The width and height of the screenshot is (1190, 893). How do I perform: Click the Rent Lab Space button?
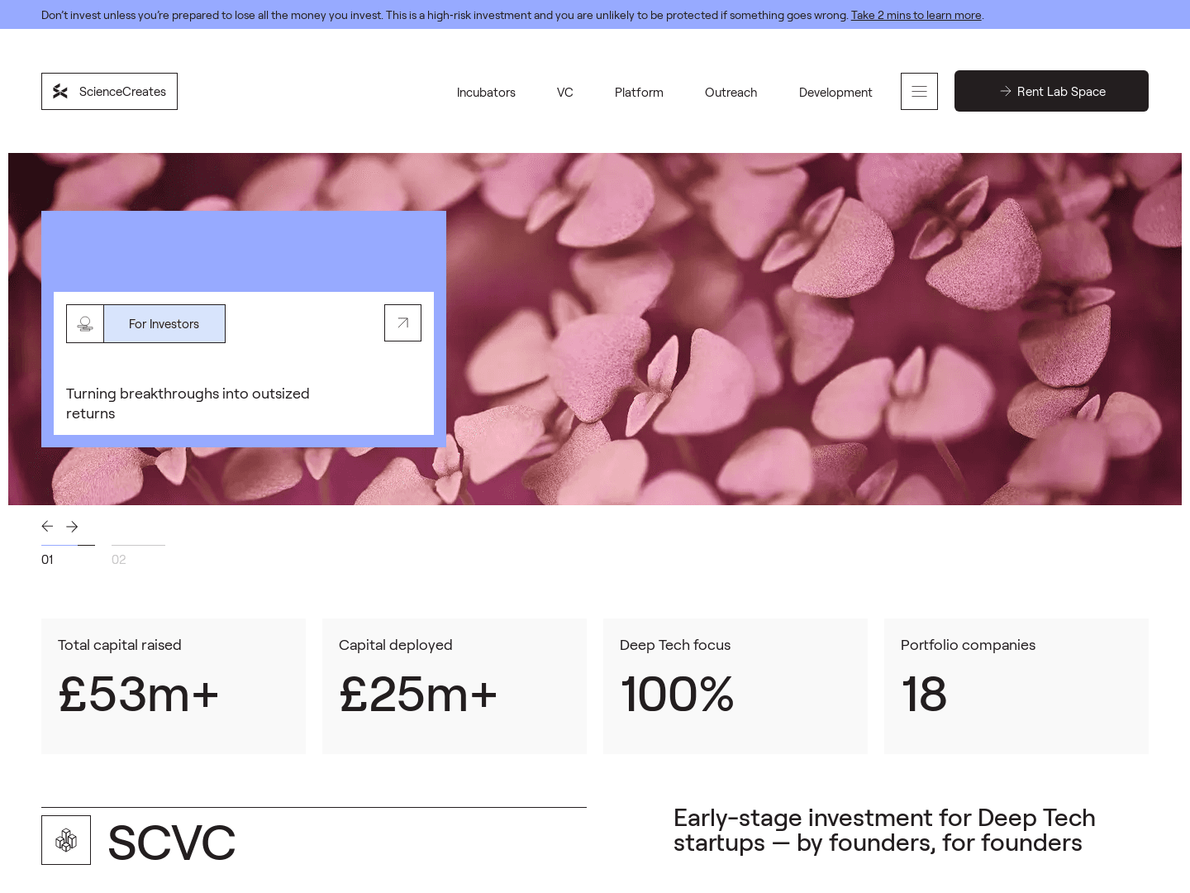click(1051, 91)
